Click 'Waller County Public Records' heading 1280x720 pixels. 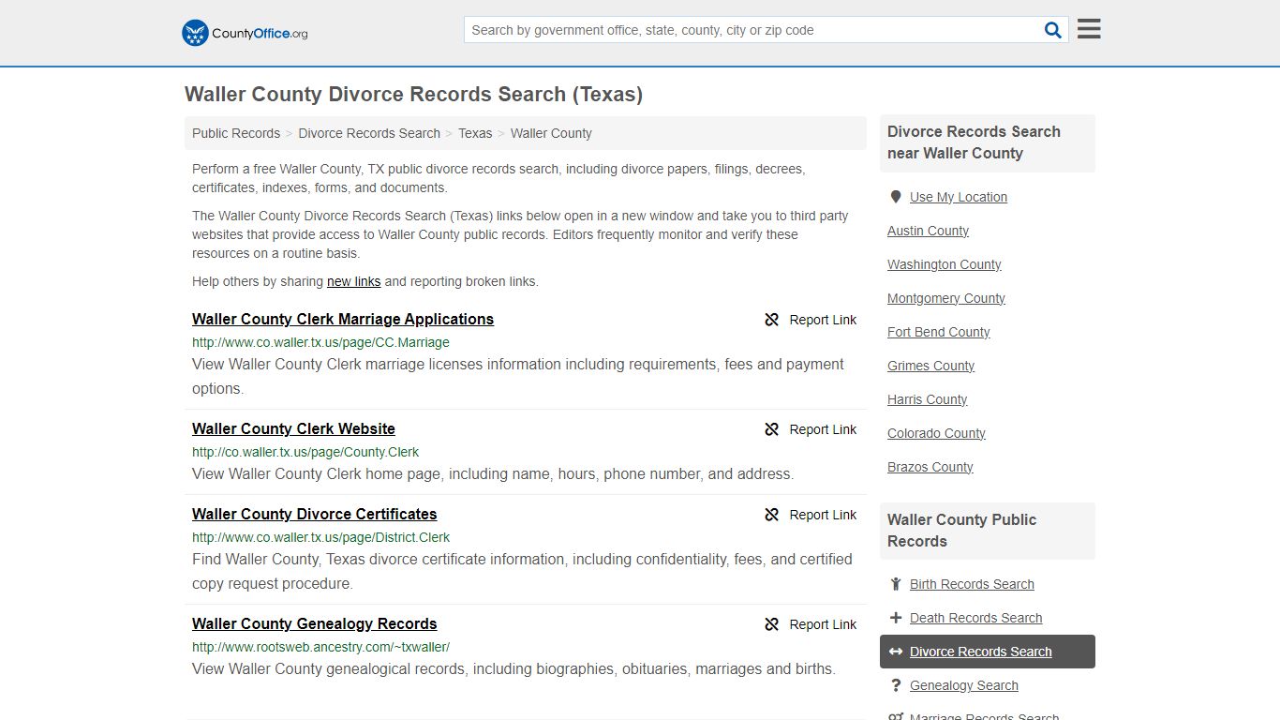(961, 531)
